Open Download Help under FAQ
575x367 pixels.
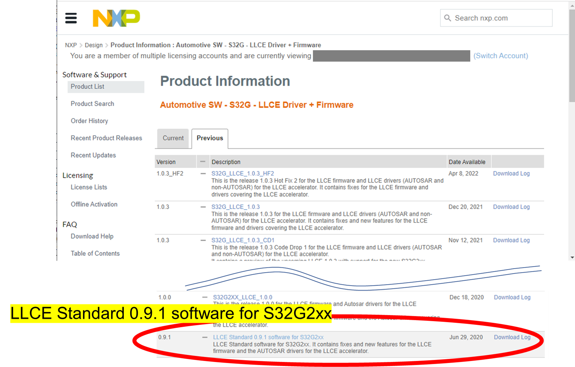(92, 236)
